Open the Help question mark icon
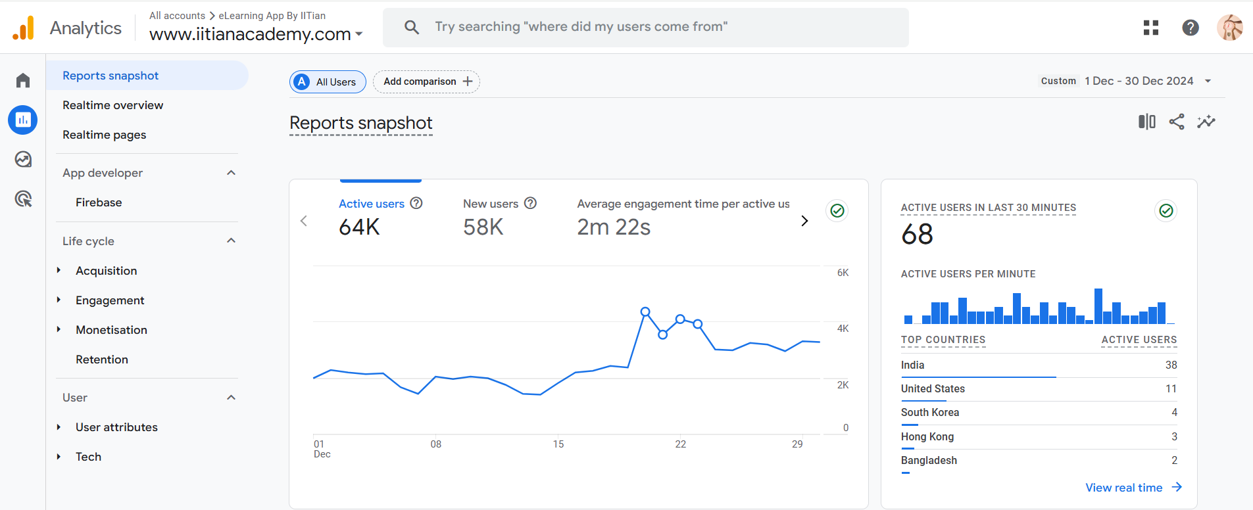 (1190, 28)
